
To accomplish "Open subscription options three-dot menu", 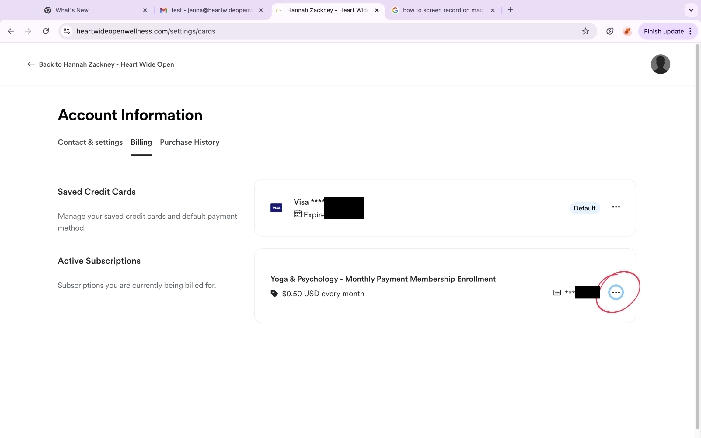I will click(x=616, y=292).
